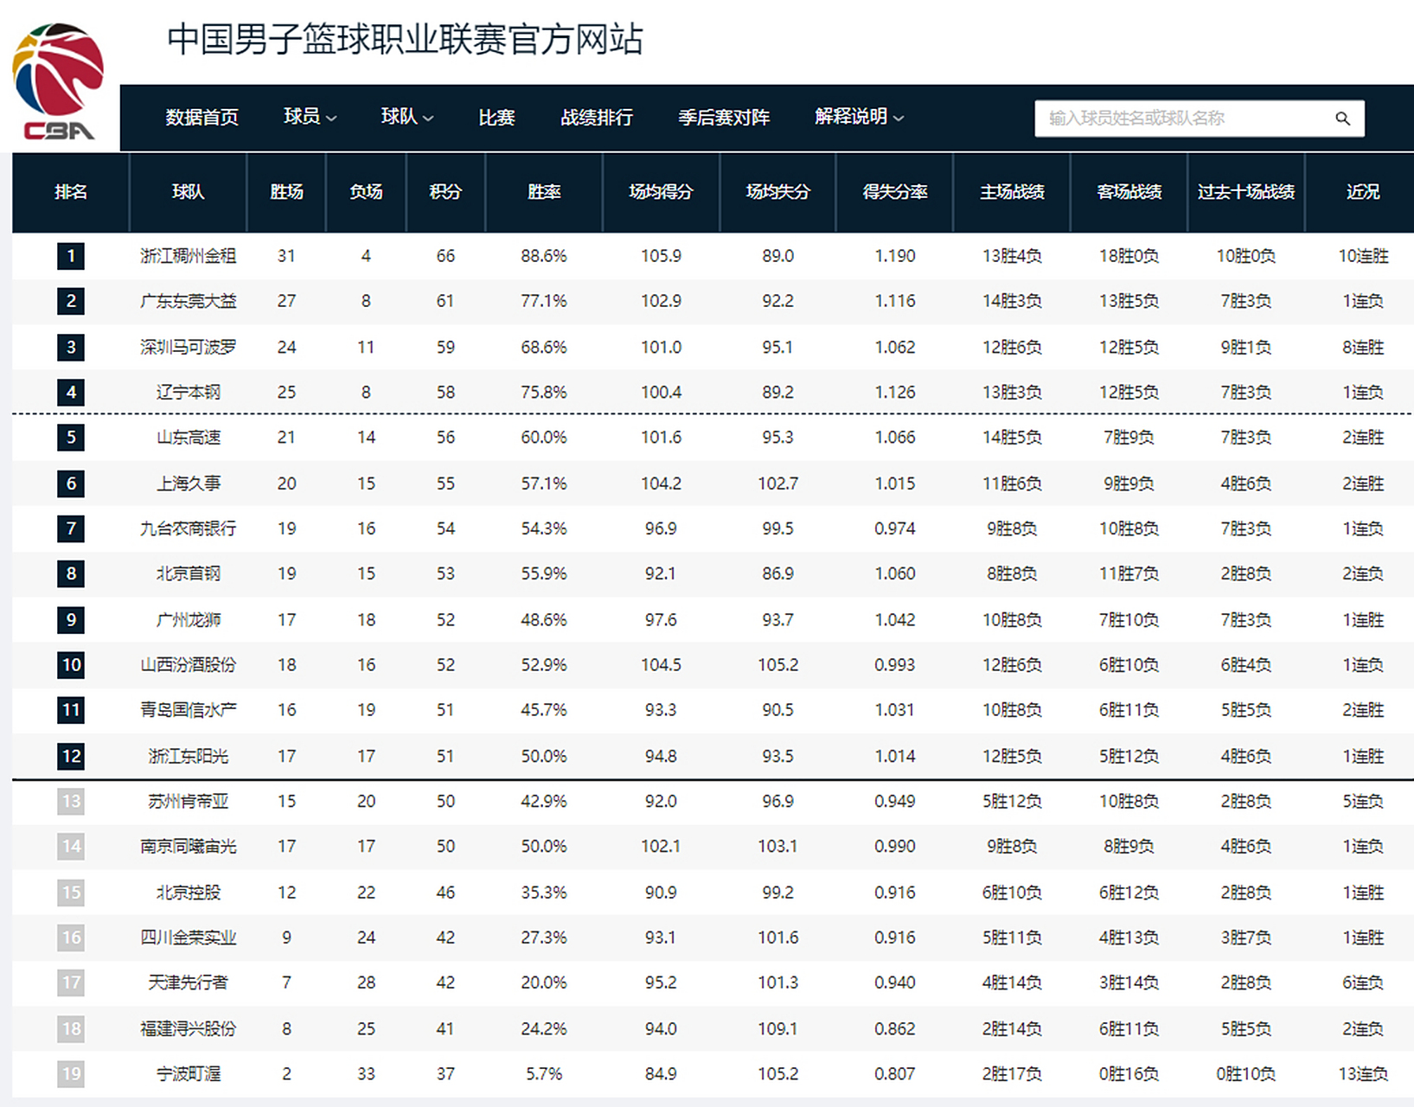
Task: Expand the 球队 dropdown menu
Action: click(x=407, y=117)
